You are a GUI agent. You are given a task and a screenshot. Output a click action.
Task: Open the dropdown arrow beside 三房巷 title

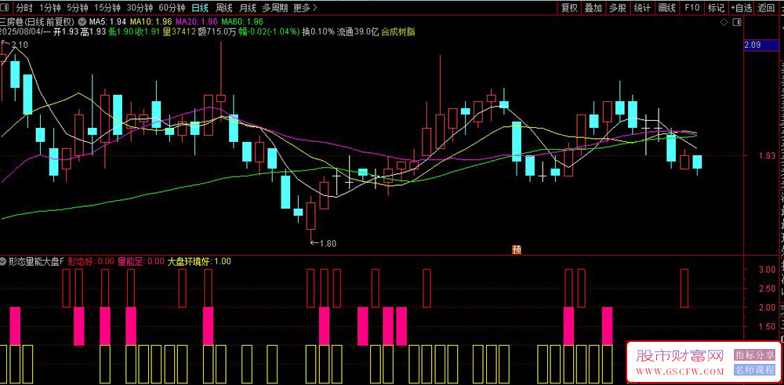coord(82,23)
